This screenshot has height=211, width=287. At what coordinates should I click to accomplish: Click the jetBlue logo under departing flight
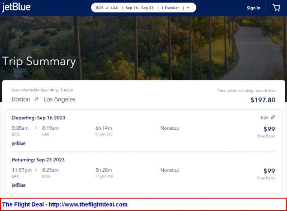(x=19, y=143)
